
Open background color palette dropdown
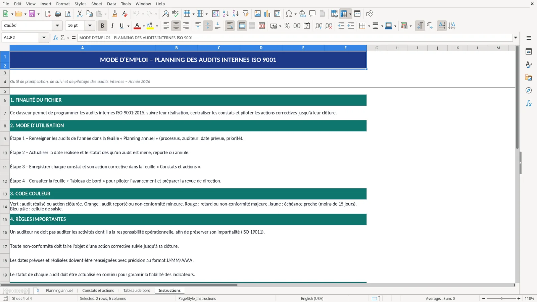tap(157, 26)
